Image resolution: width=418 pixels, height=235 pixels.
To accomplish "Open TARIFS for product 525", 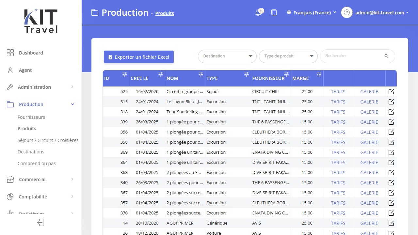I will click(x=338, y=92).
